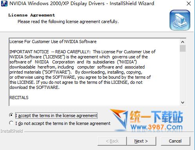Select "I do not accept the terms" radio
Screen dimensions: 195x150
click(11, 123)
